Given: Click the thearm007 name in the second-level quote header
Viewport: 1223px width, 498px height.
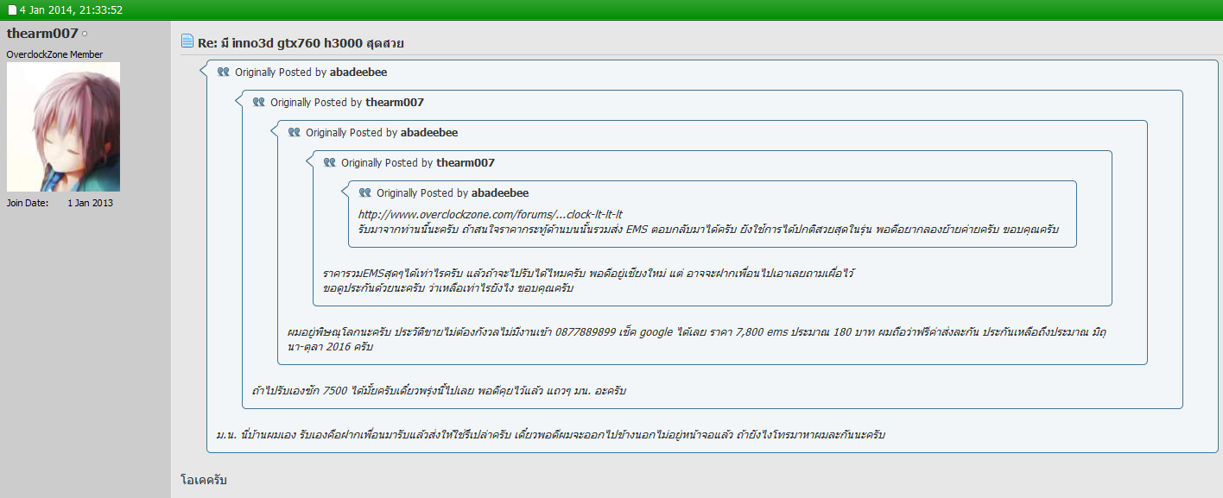Looking at the screenshot, I should [394, 102].
